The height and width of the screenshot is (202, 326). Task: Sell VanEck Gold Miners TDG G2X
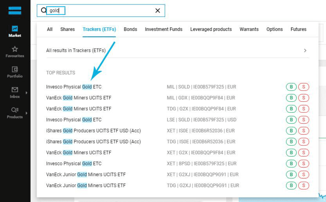pyautogui.click(x=304, y=109)
